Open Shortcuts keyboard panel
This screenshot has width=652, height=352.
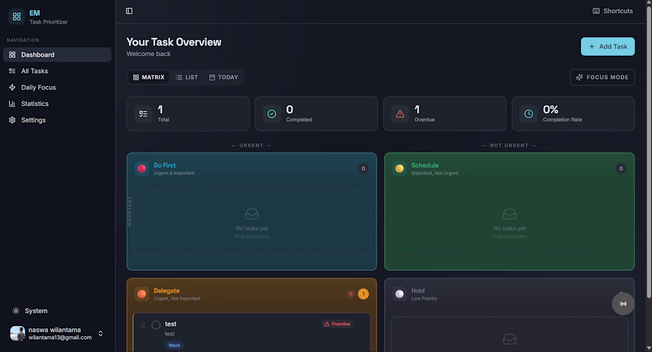pos(613,11)
